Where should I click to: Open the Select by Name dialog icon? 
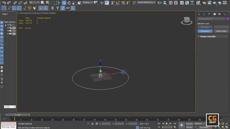48,3
